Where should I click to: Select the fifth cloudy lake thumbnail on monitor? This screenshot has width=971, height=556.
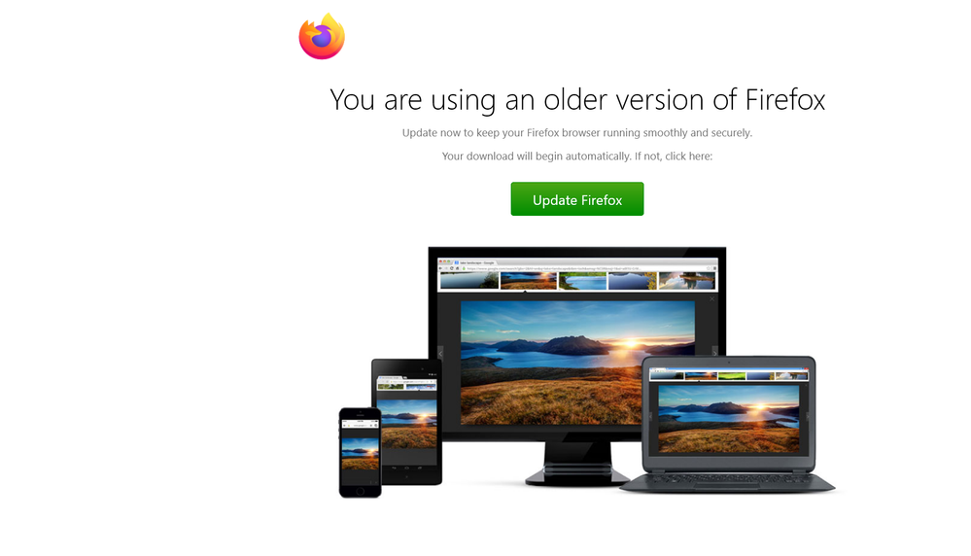click(x=686, y=281)
